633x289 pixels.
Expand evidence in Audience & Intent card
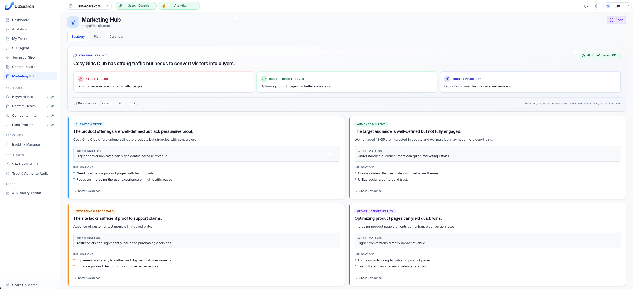coord(368,191)
